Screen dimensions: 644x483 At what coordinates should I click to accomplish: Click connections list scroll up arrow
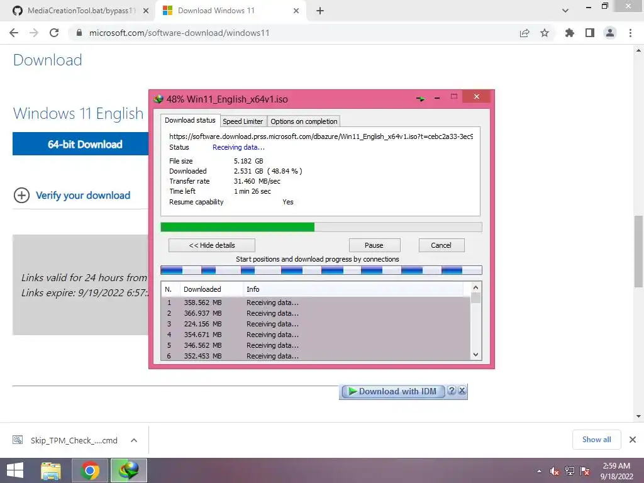pyautogui.click(x=475, y=287)
